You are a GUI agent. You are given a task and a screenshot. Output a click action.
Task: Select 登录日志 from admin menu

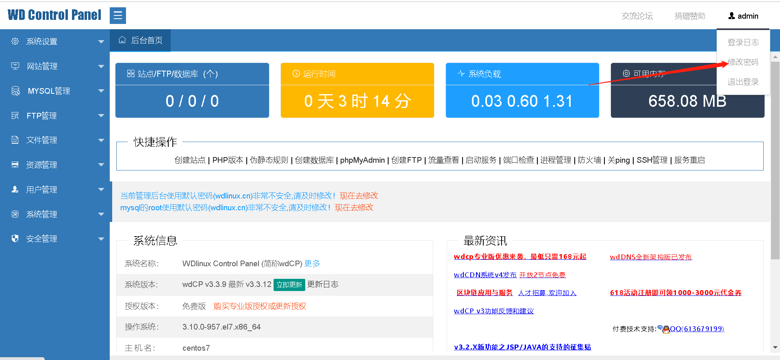743,42
